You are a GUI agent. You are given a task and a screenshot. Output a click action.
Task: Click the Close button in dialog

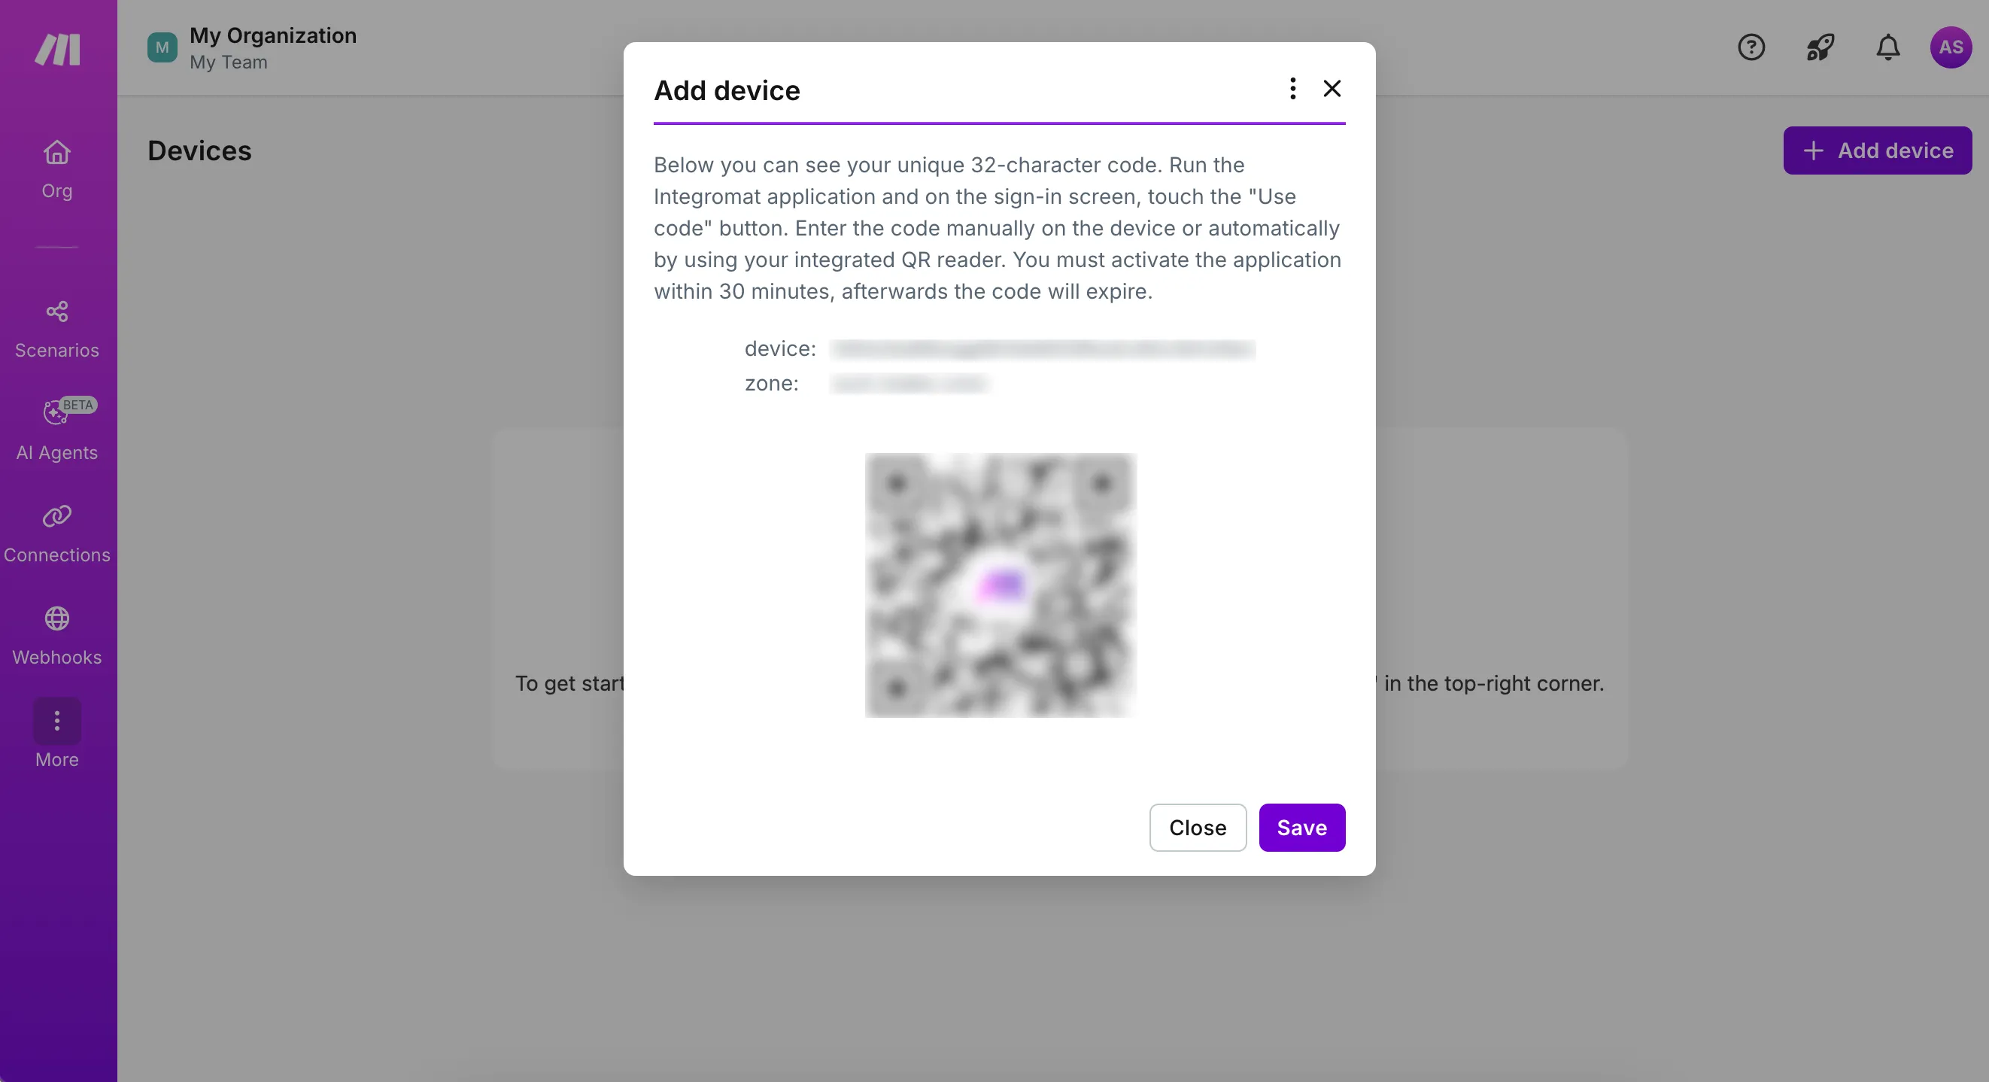[1198, 827]
